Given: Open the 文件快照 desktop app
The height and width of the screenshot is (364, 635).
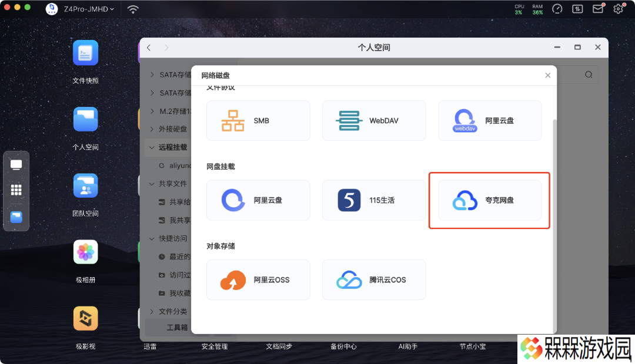Looking at the screenshot, I should [x=85, y=53].
